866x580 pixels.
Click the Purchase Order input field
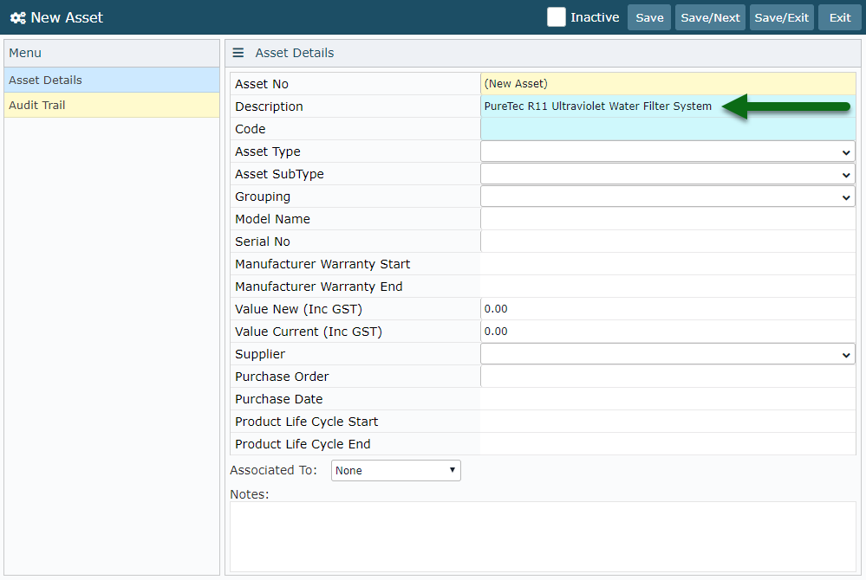pyautogui.click(x=667, y=377)
